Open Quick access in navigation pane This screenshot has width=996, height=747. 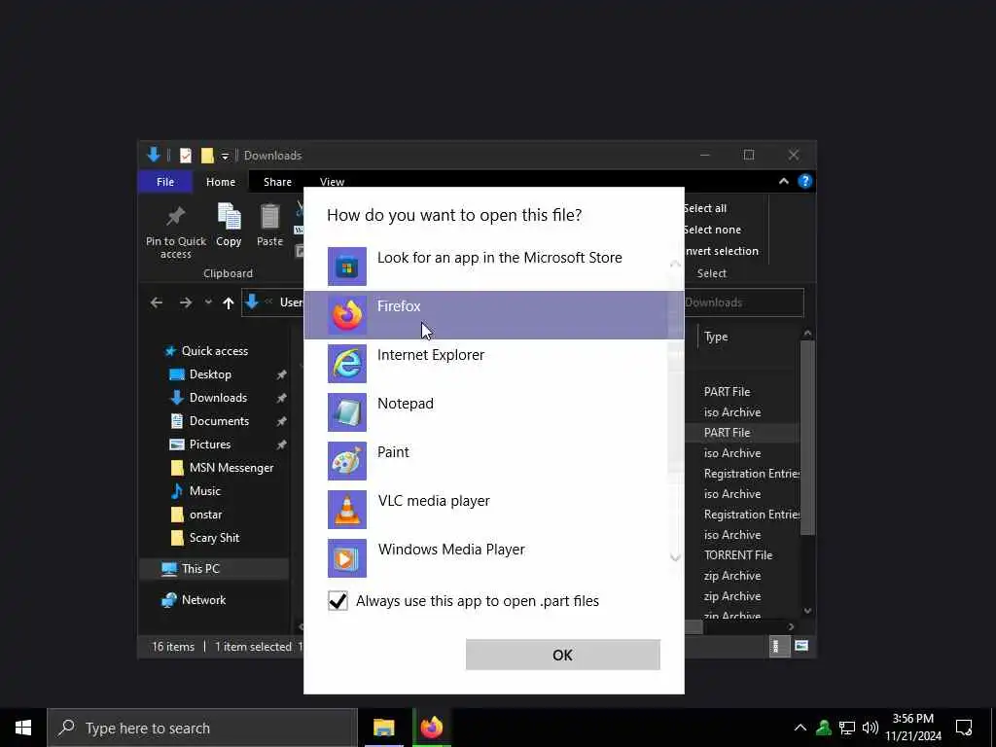(x=215, y=351)
